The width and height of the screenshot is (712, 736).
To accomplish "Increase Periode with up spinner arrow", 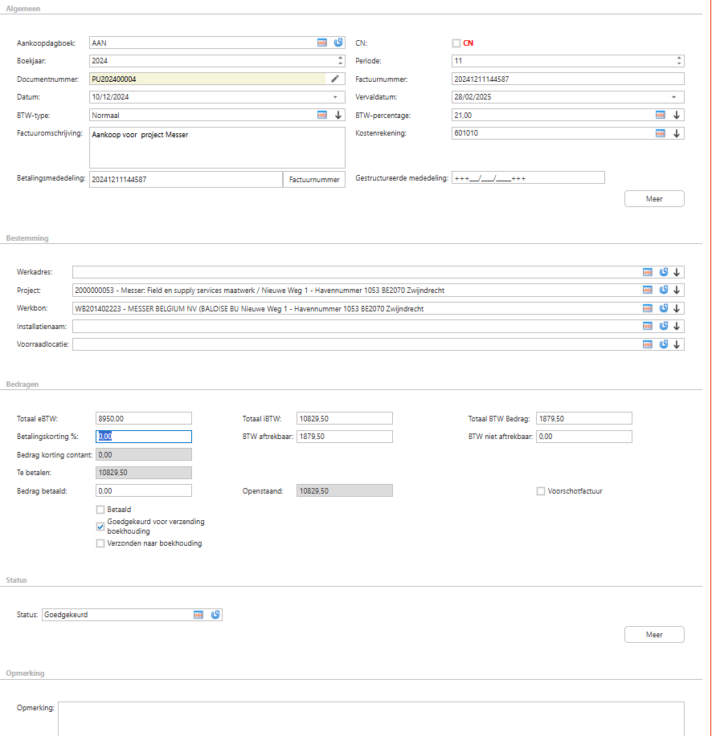I will [678, 59].
